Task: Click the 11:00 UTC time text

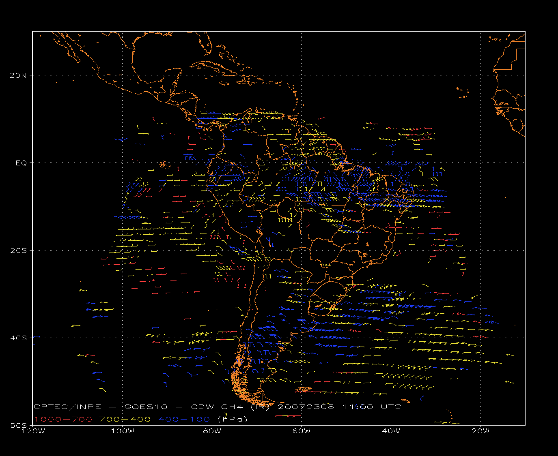Action: (372, 407)
